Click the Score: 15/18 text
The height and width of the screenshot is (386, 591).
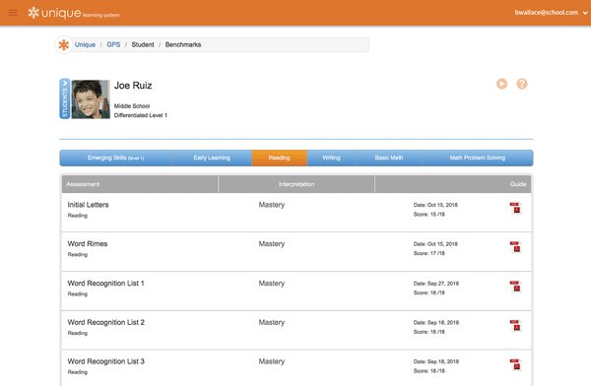pos(429,214)
